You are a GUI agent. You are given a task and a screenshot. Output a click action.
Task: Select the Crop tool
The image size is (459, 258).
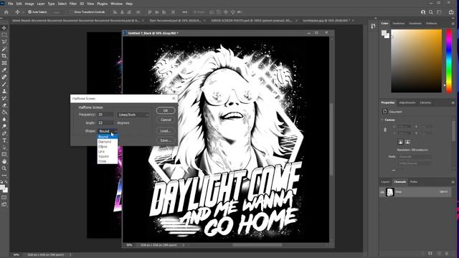tap(4, 56)
